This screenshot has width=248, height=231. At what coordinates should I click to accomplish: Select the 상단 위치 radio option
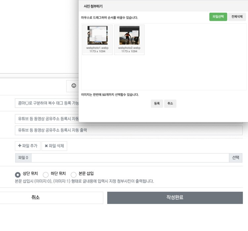pyautogui.click(x=18, y=174)
